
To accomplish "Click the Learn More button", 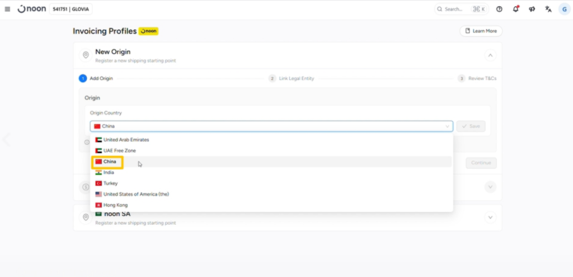I will tap(481, 31).
